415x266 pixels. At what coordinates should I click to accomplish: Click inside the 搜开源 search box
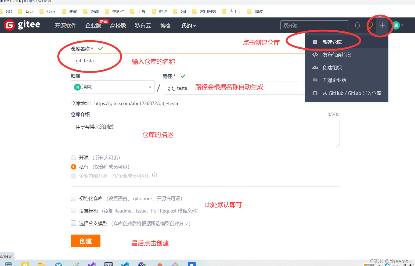pyautogui.click(x=314, y=25)
